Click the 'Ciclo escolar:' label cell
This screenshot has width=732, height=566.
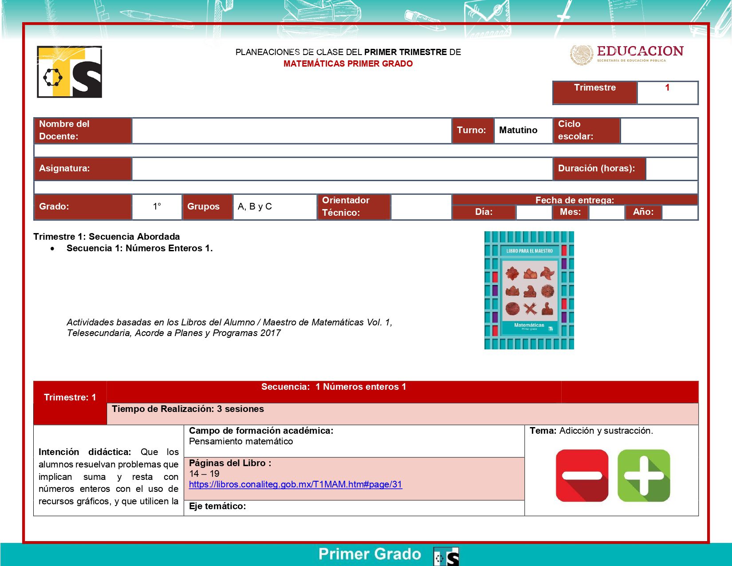click(586, 131)
